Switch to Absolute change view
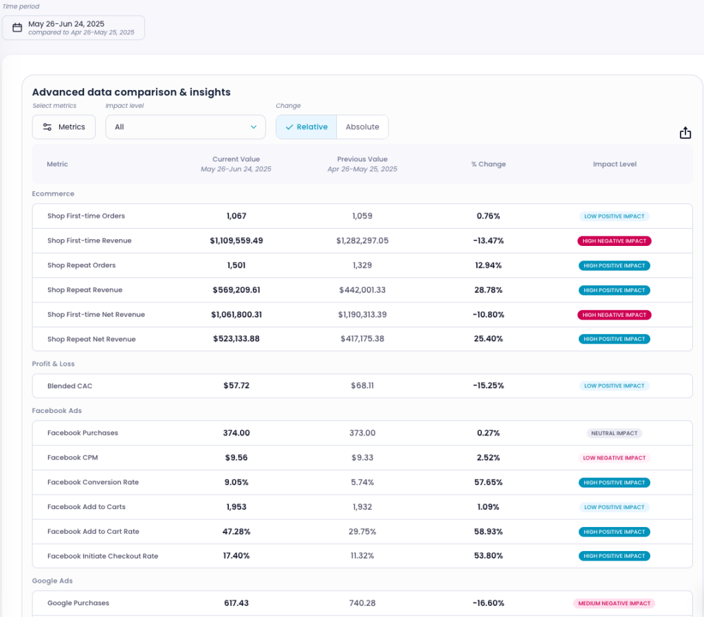 tap(362, 127)
